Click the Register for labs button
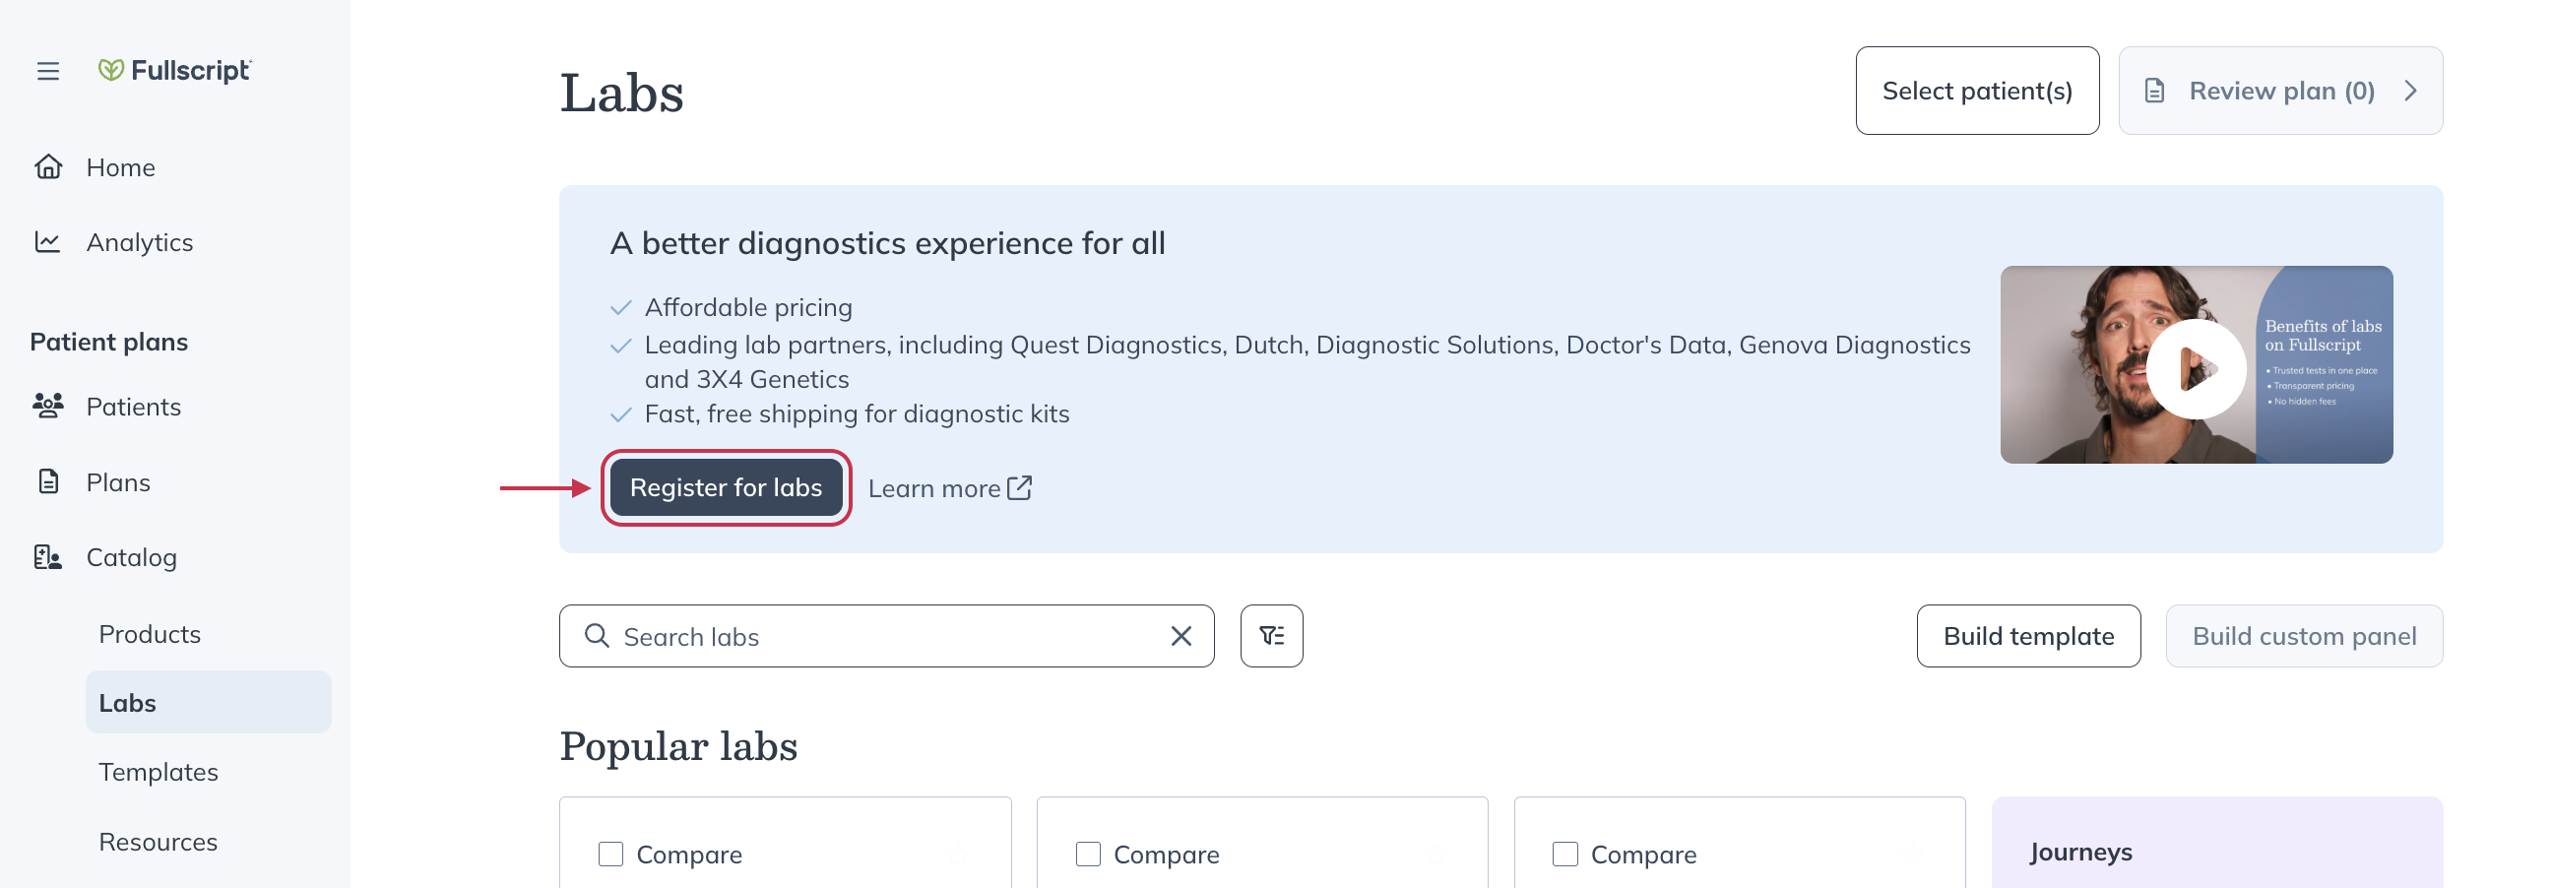2552x888 pixels. coord(727,486)
